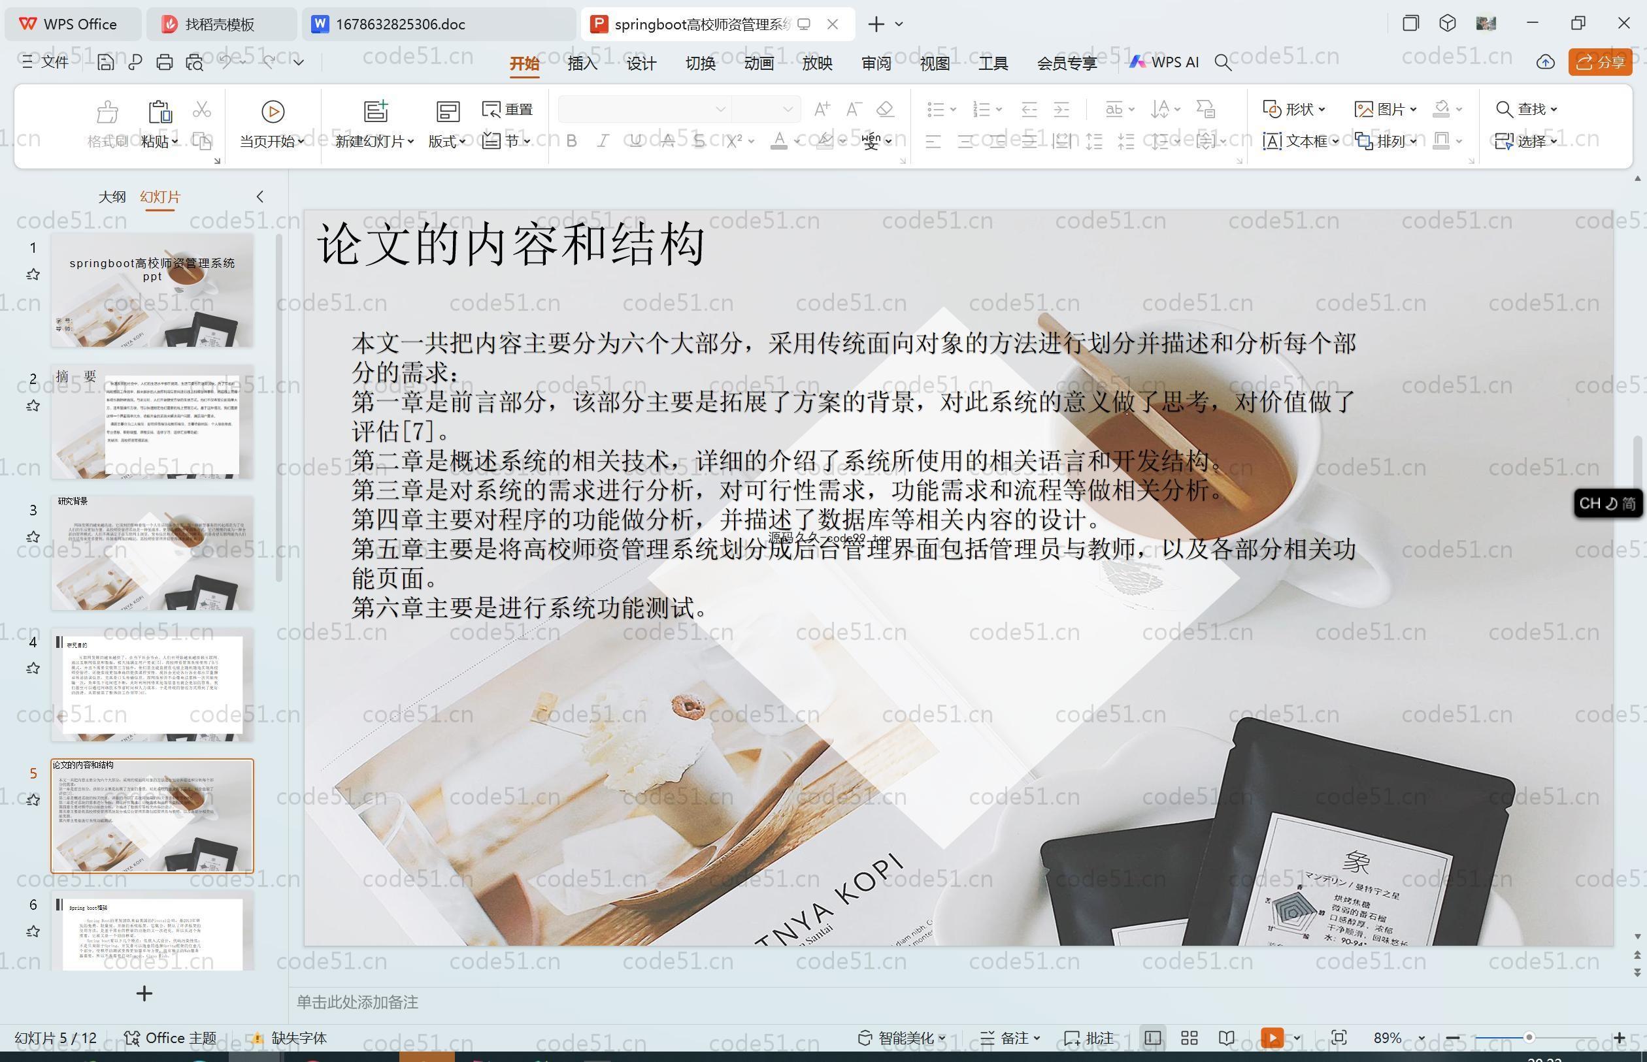1647x1062 pixels.
Task: Open the Select dropdown
Action: tap(1526, 141)
